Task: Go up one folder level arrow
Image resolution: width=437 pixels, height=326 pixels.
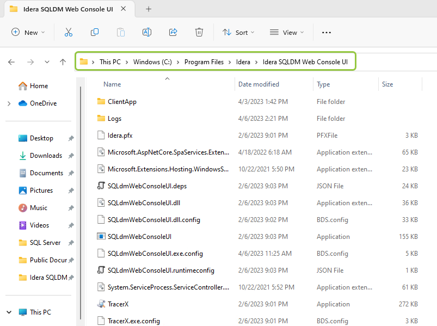Action: [63, 62]
